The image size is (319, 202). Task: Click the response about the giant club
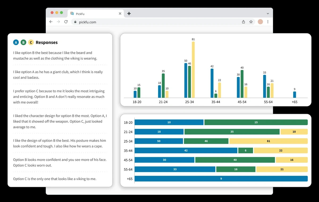coord(58,75)
